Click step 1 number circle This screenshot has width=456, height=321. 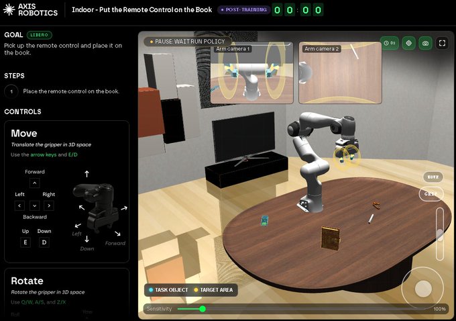pos(11,91)
